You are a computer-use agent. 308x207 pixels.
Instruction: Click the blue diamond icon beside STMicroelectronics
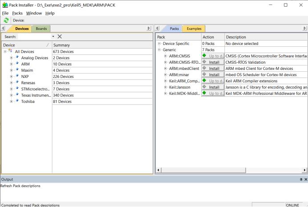point(17,88)
